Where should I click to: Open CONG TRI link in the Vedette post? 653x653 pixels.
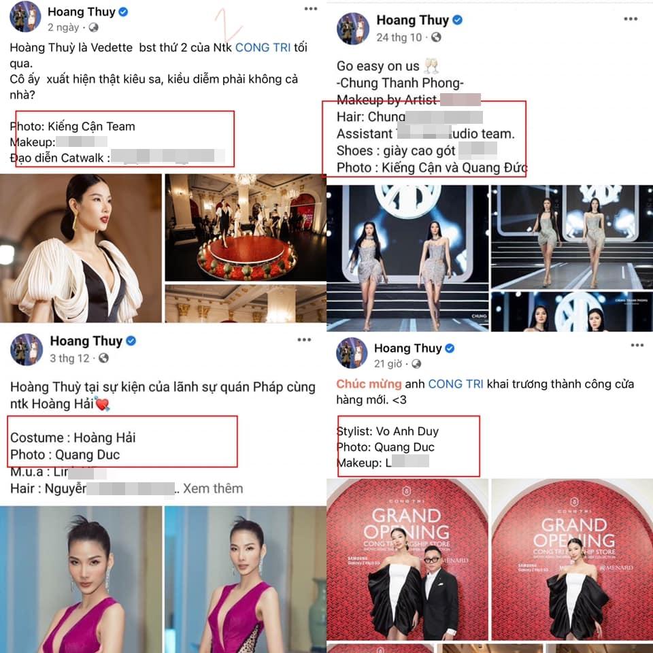[263, 48]
